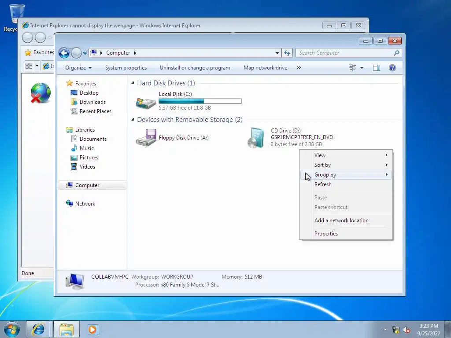This screenshot has width=451, height=338.
Task: Select Computer in the navigation pane
Action: 92,185
